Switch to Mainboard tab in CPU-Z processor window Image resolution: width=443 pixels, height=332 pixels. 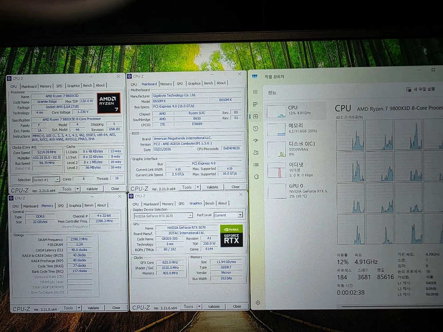[29, 86]
